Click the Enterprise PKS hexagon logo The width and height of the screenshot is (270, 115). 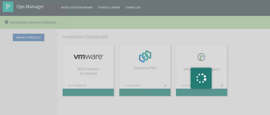[x=145, y=57]
